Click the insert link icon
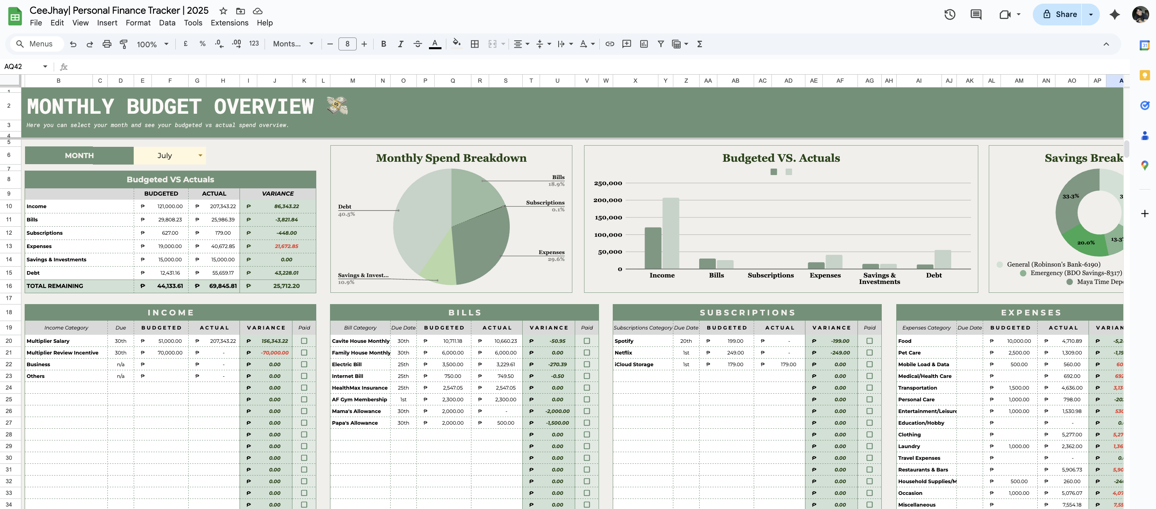 610,44
